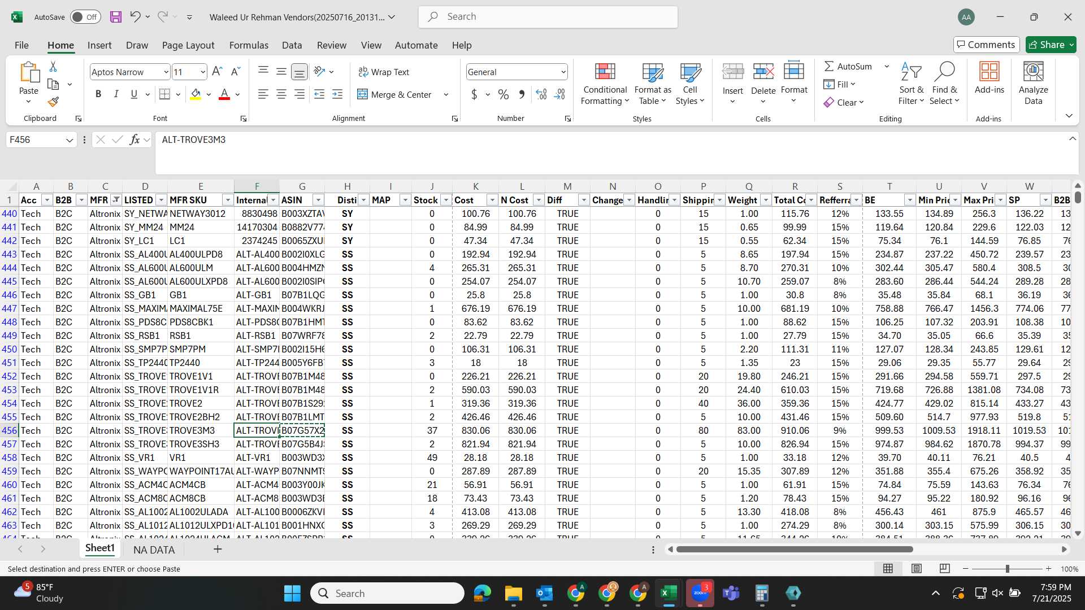Click Fill Color yellow swatch
The image size is (1085, 610).
[x=196, y=94]
